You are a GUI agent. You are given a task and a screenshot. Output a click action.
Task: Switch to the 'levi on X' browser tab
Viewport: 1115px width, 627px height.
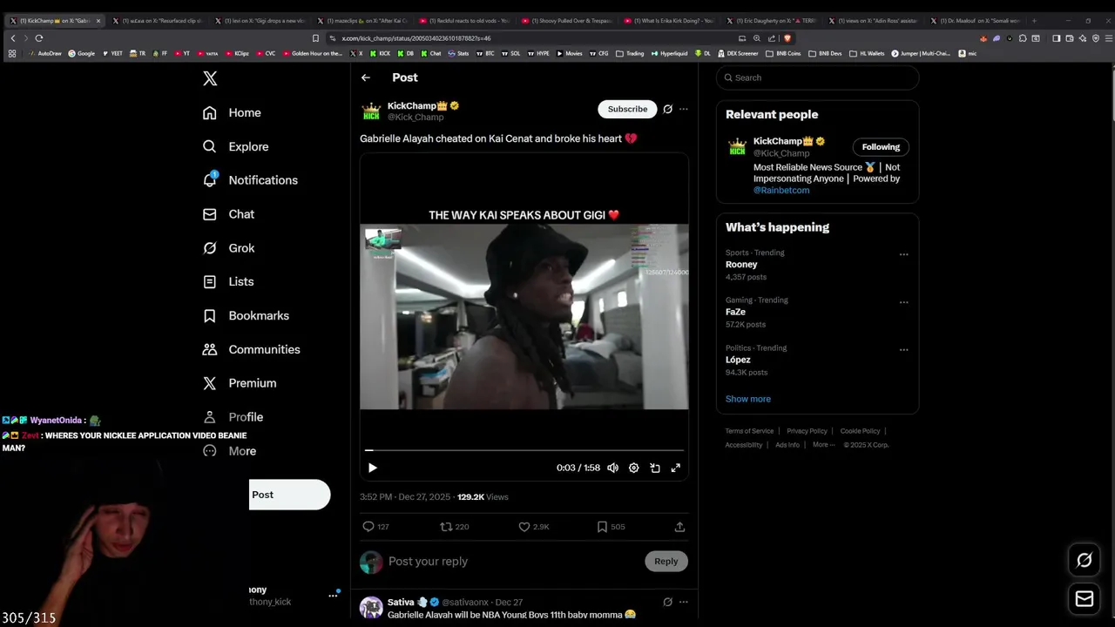click(264, 20)
